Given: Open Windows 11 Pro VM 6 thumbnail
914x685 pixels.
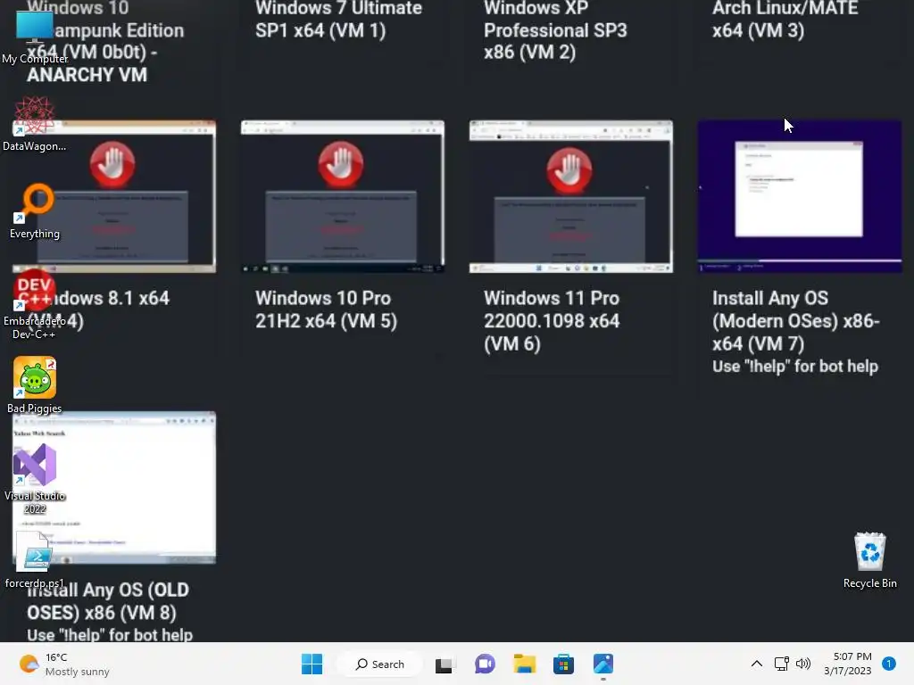Looking at the screenshot, I should point(571,197).
